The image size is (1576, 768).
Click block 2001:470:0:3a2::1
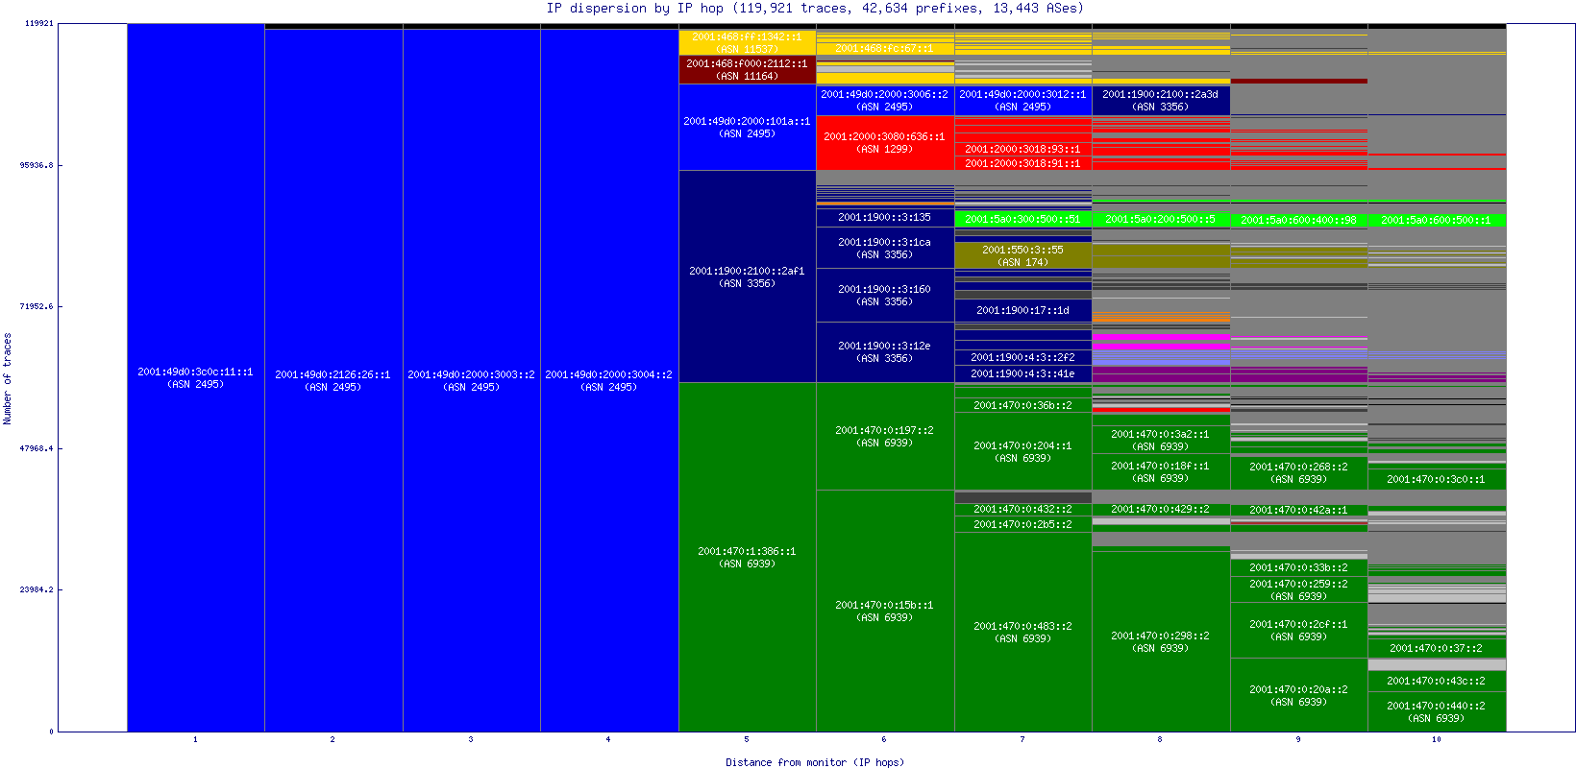1161,440
